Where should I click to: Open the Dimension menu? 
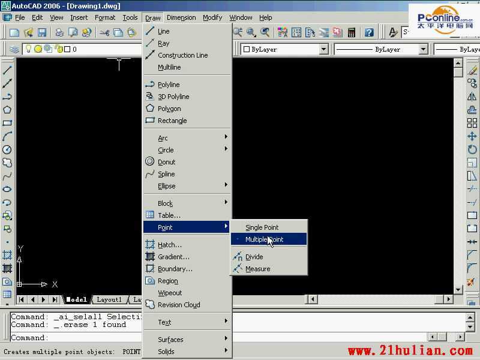[181, 18]
